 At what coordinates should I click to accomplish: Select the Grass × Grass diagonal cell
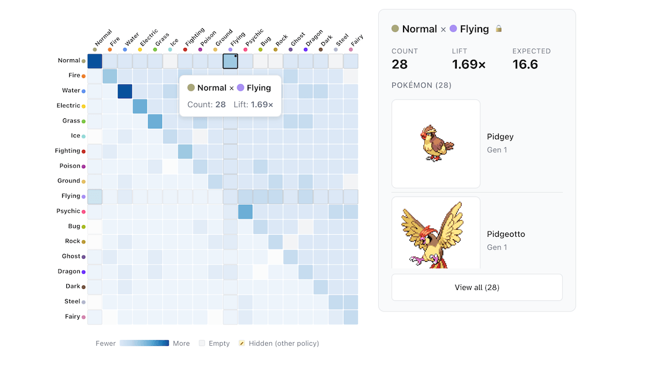[x=155, y=121]
